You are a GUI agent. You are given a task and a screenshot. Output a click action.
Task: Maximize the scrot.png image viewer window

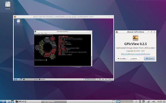click(109, 17)
